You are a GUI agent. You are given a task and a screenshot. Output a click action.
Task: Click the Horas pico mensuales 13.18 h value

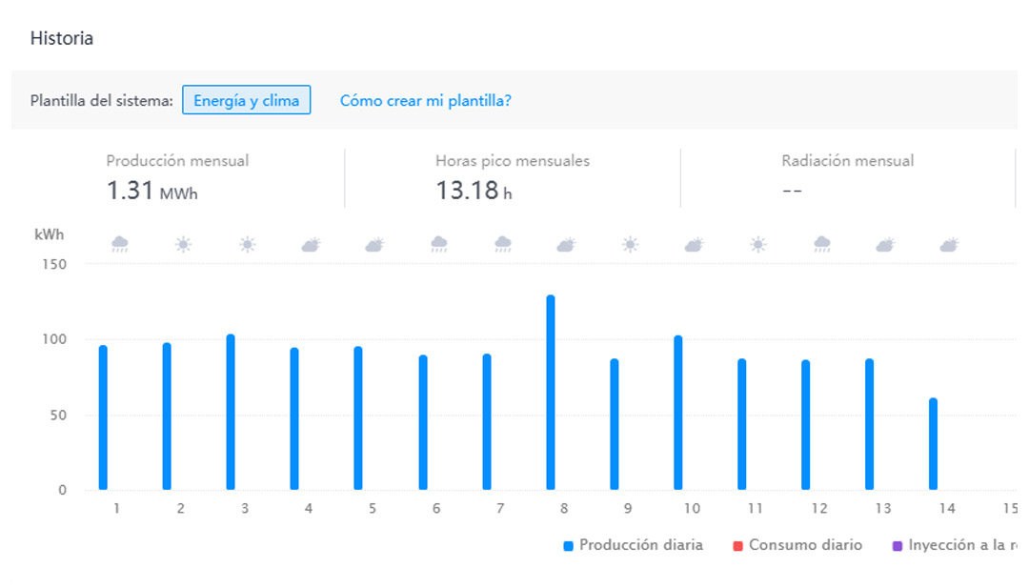[474, 191]
